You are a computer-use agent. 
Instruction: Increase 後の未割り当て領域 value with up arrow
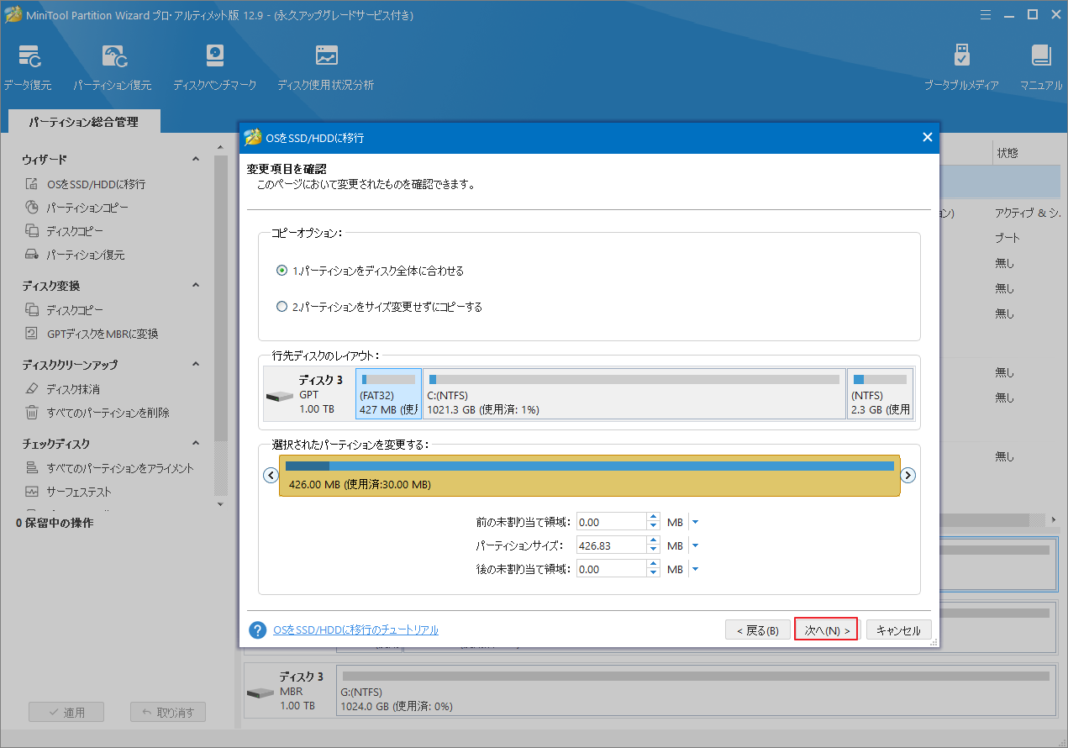coord(653,565)
